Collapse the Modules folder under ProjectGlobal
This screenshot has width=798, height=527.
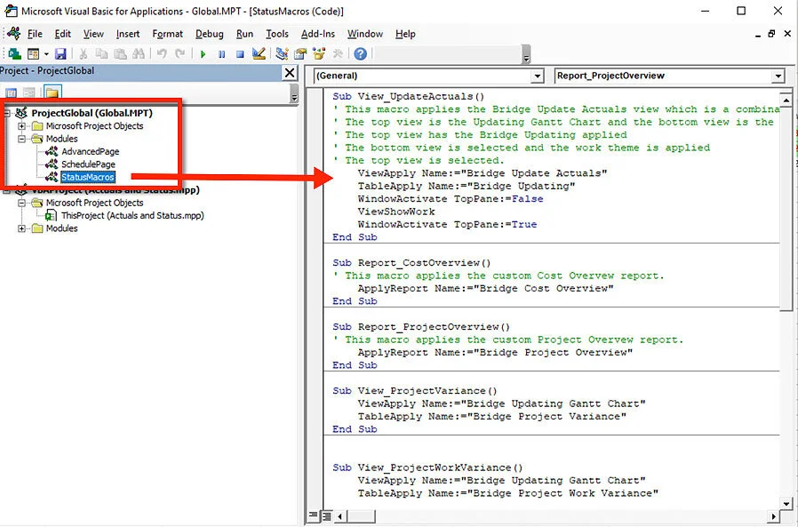pos(22,139)
